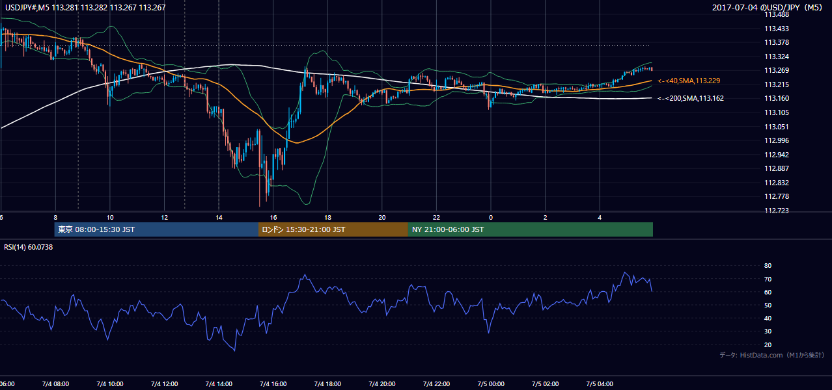
Task: Click the 7/5 04:00 time axis label
Action: click(600, 383)
